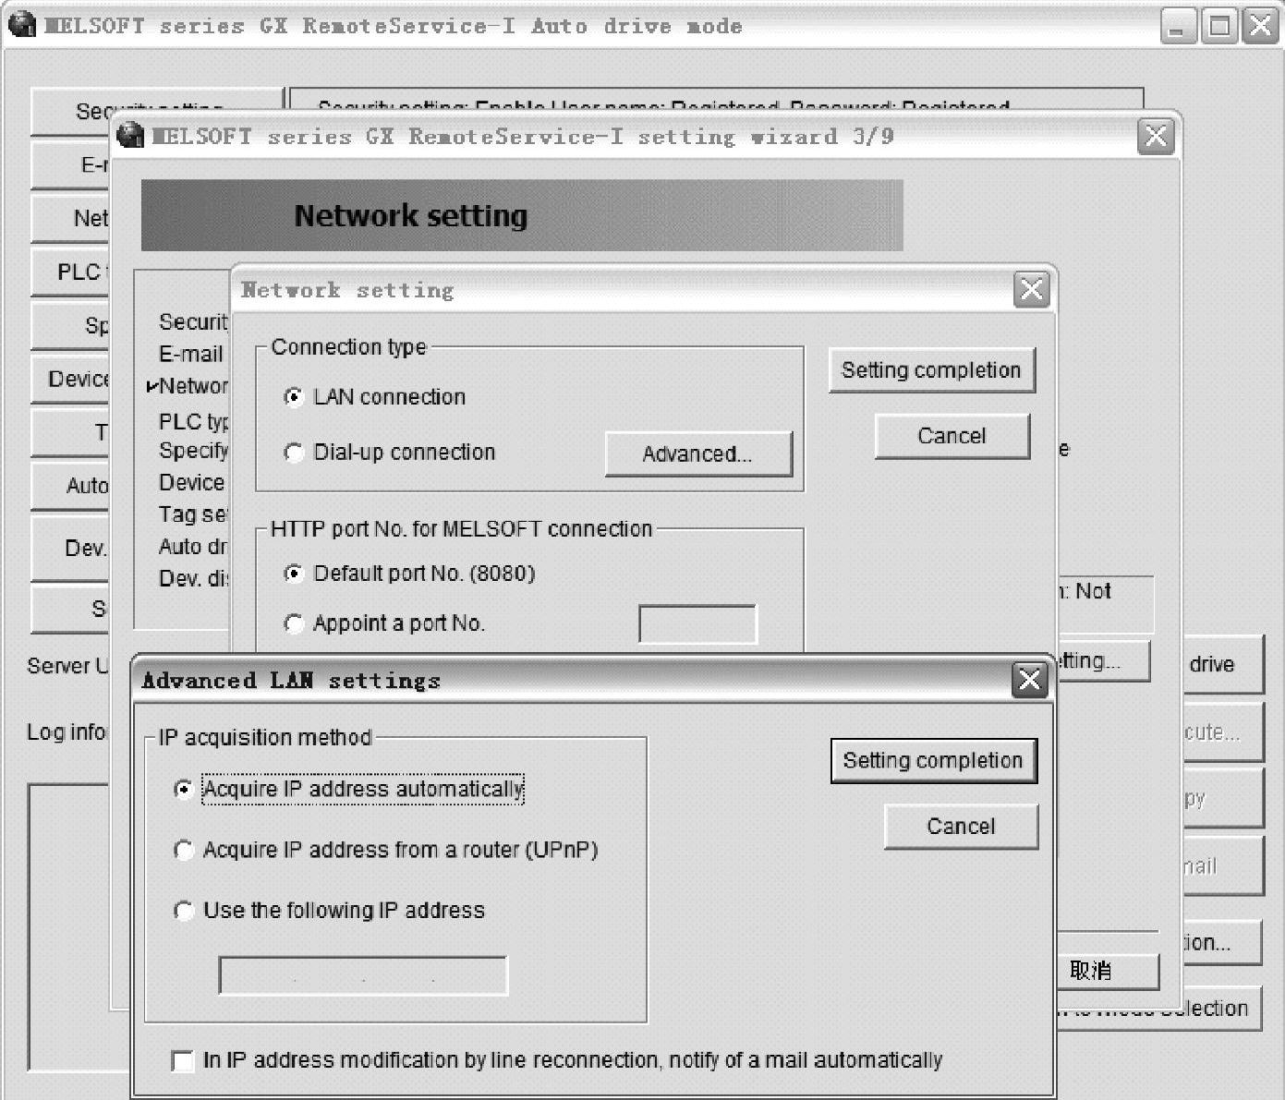Click the Specify step in the wizard list
Image resolution: width=1285 pixels, height=1100 pixels.
[193, 451]
